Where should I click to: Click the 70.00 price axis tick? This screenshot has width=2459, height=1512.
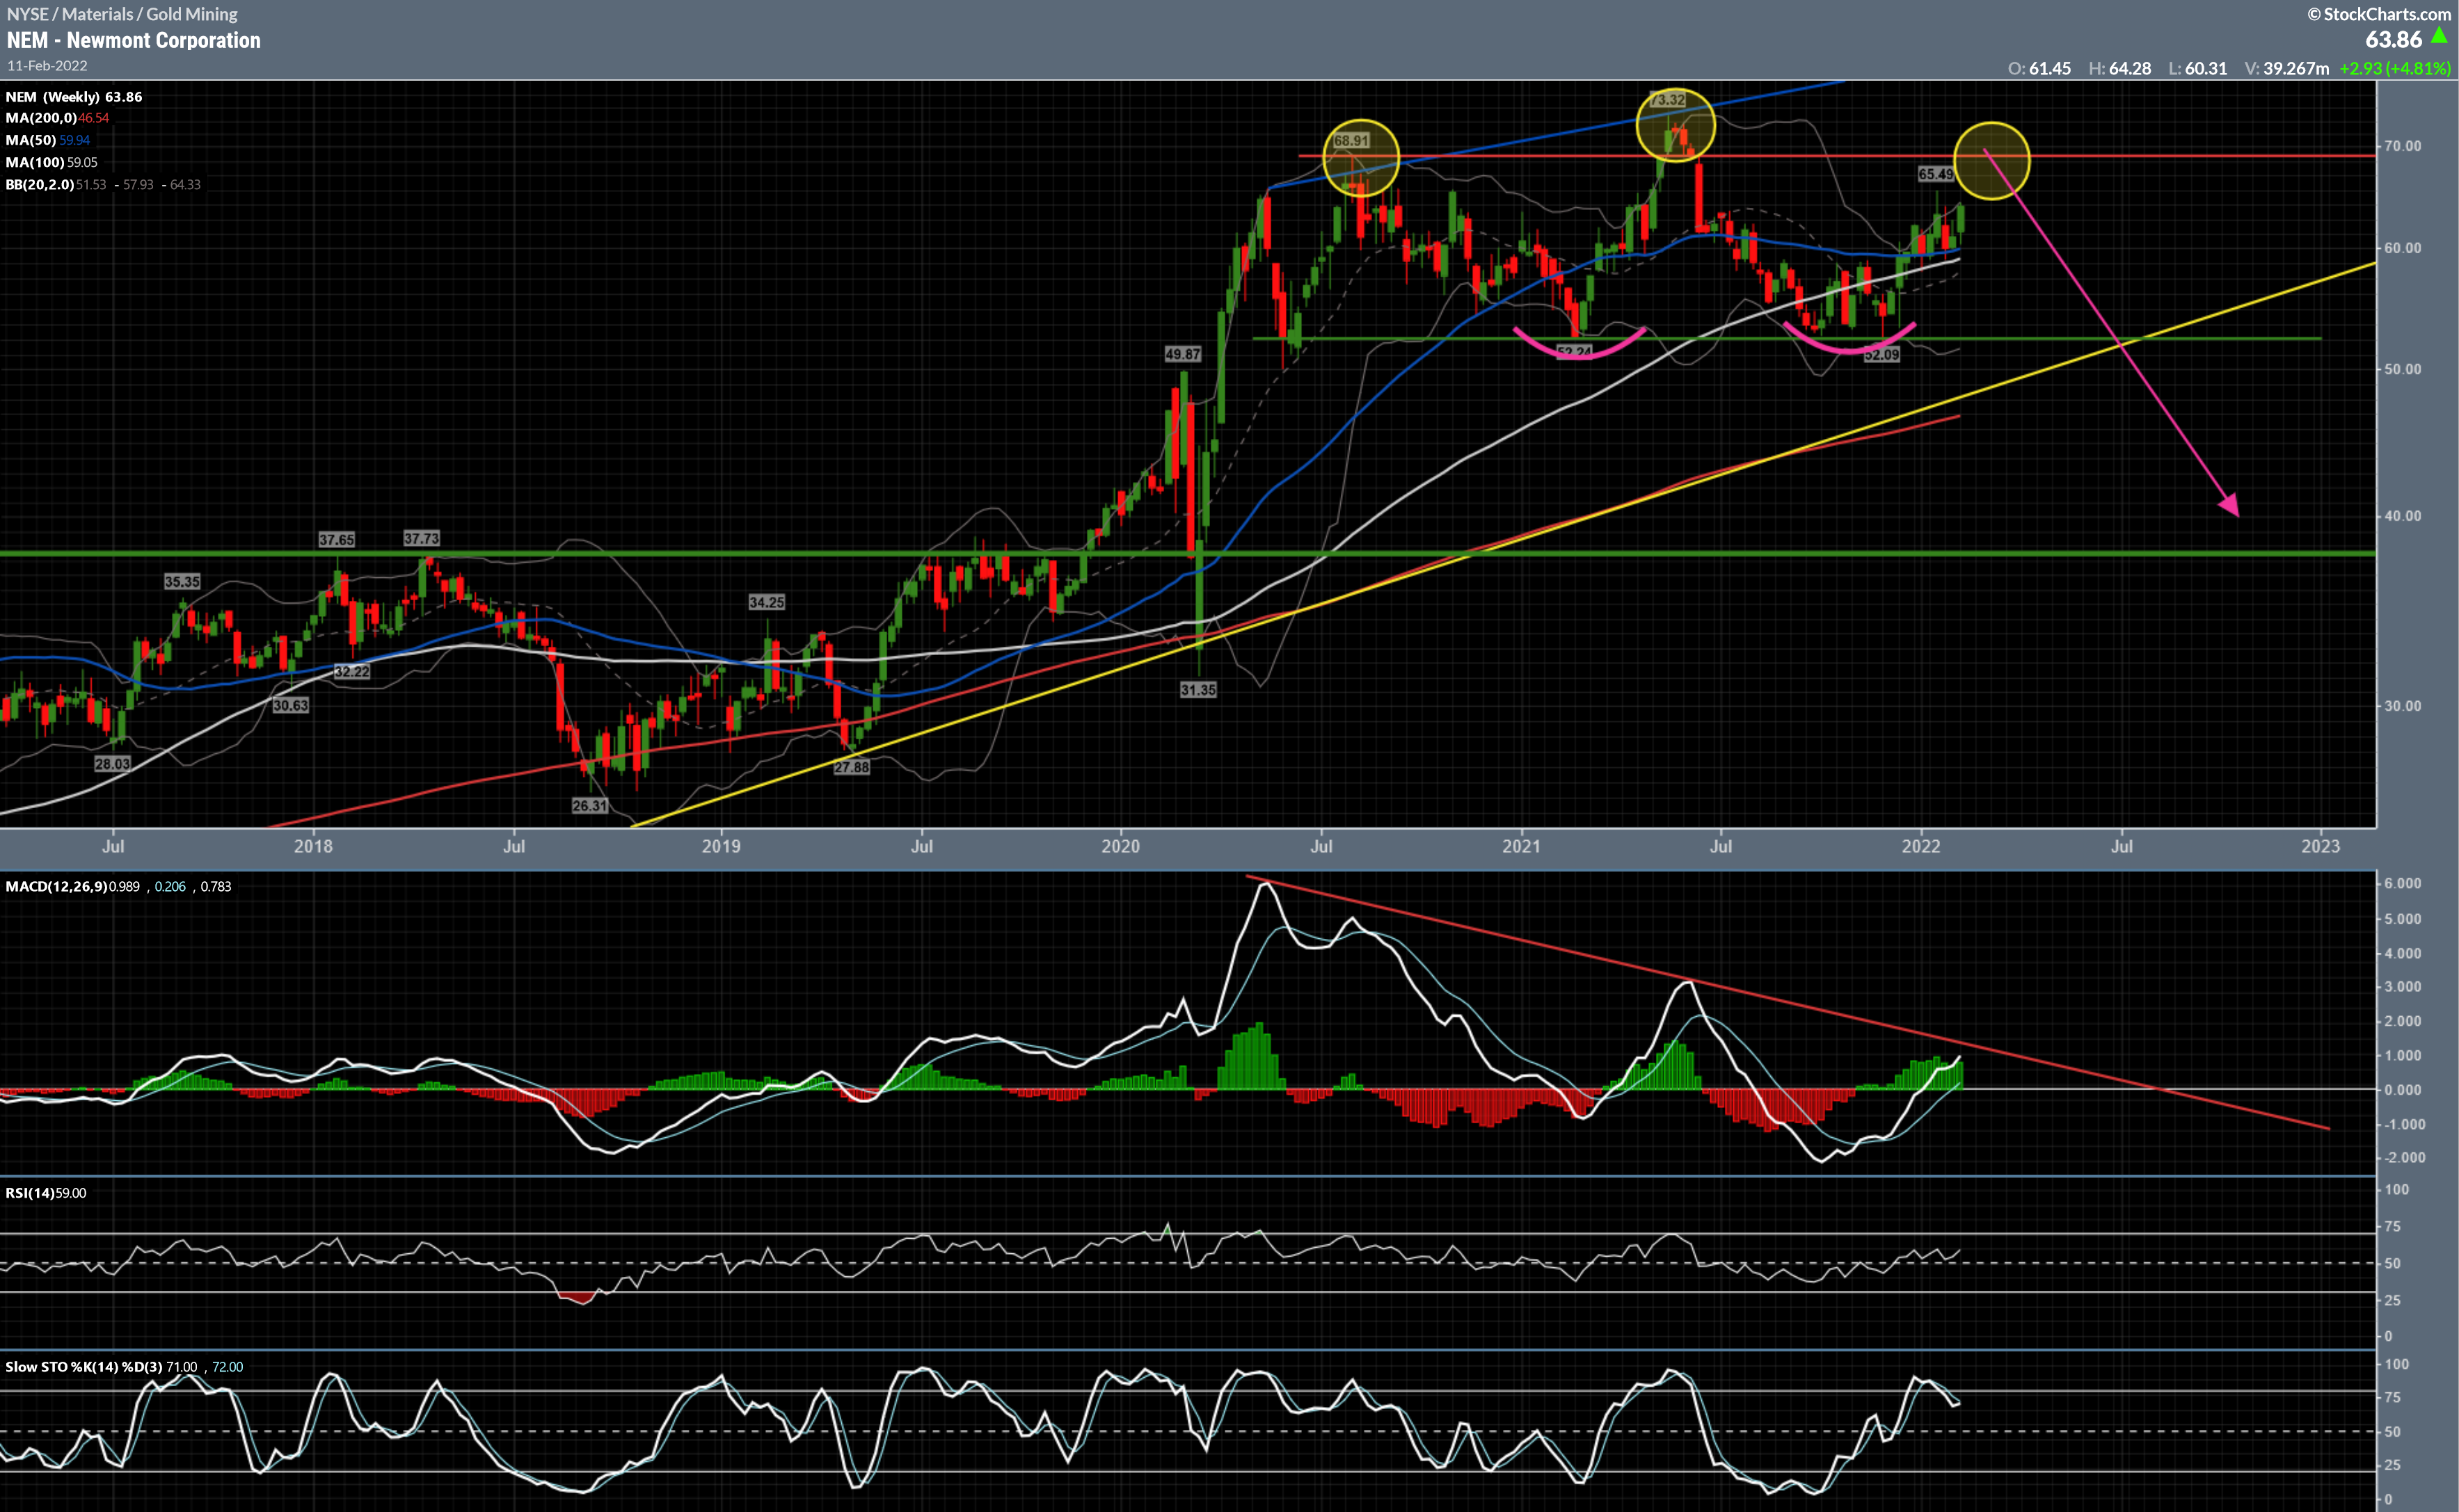(2403, 146)
